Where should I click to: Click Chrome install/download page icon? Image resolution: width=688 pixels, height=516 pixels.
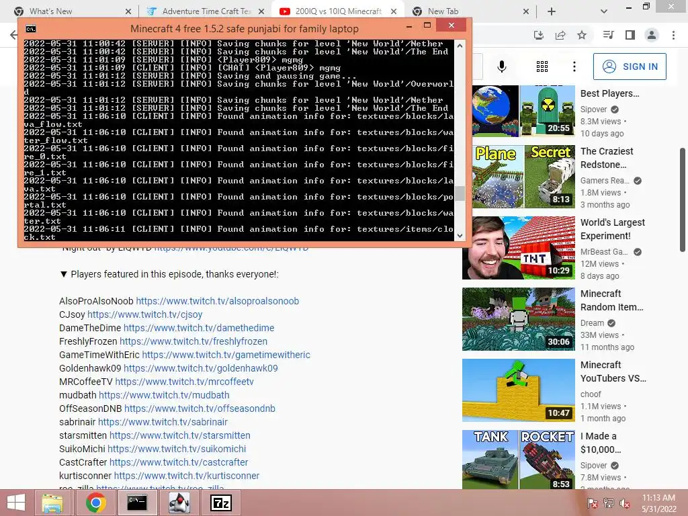[539, 35]
